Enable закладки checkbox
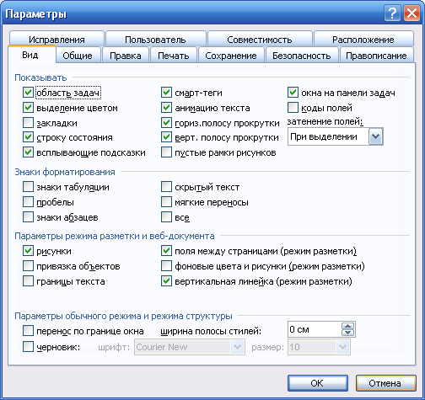 pos(28,123)
